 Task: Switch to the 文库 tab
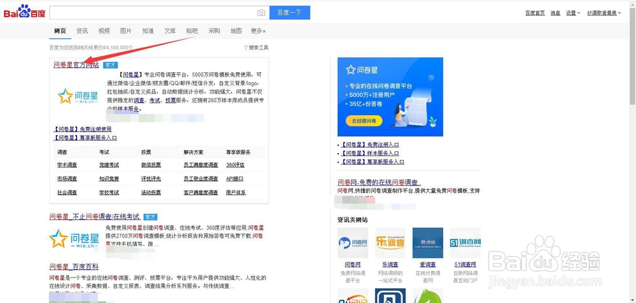click(170, 30)
